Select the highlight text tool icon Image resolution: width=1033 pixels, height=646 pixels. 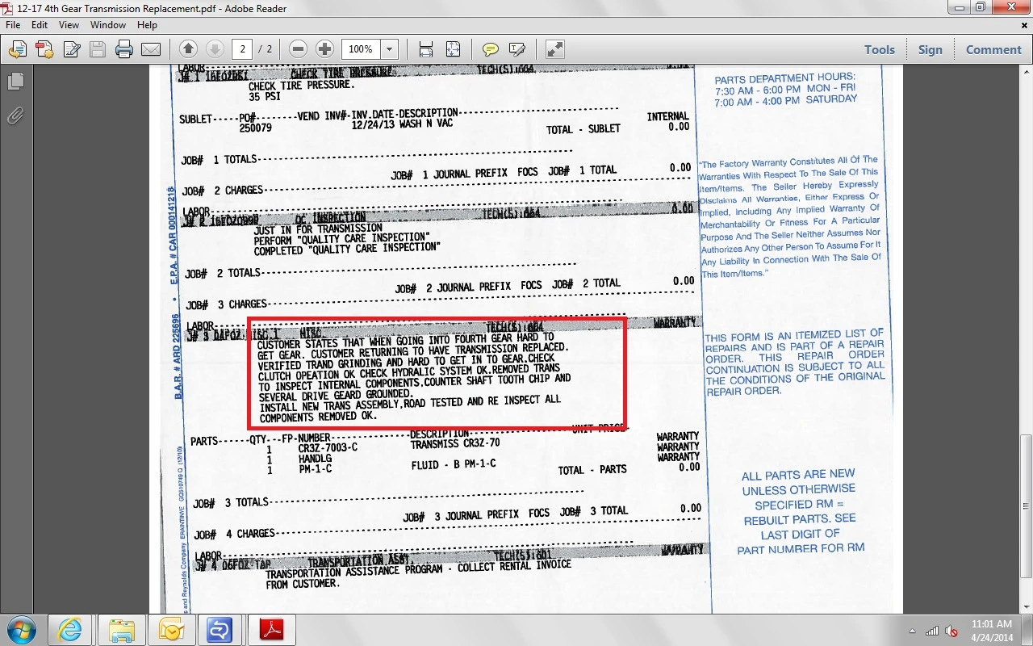(517, 49)
